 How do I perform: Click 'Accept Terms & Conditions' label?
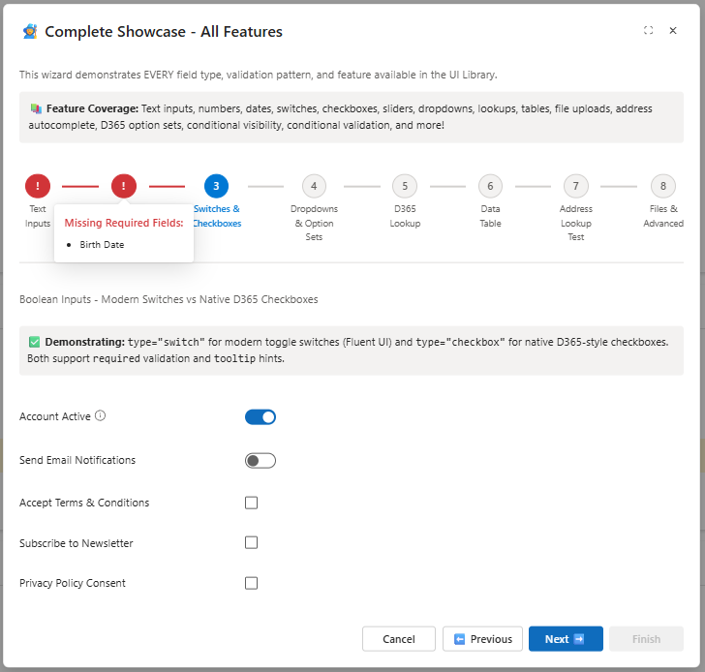point(84,503)
